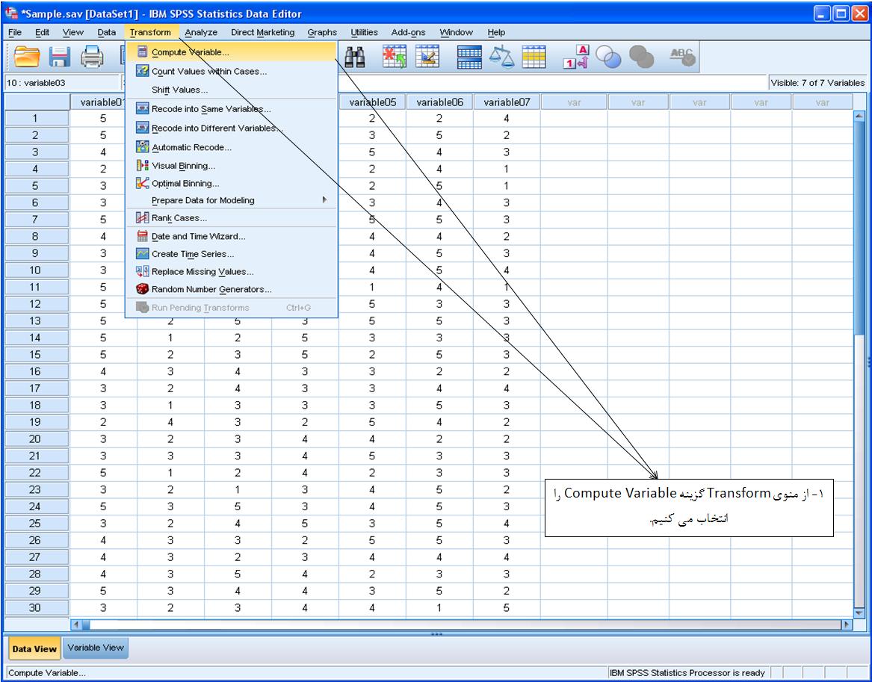Choose Automatic Recode... option

click(231, 147)
